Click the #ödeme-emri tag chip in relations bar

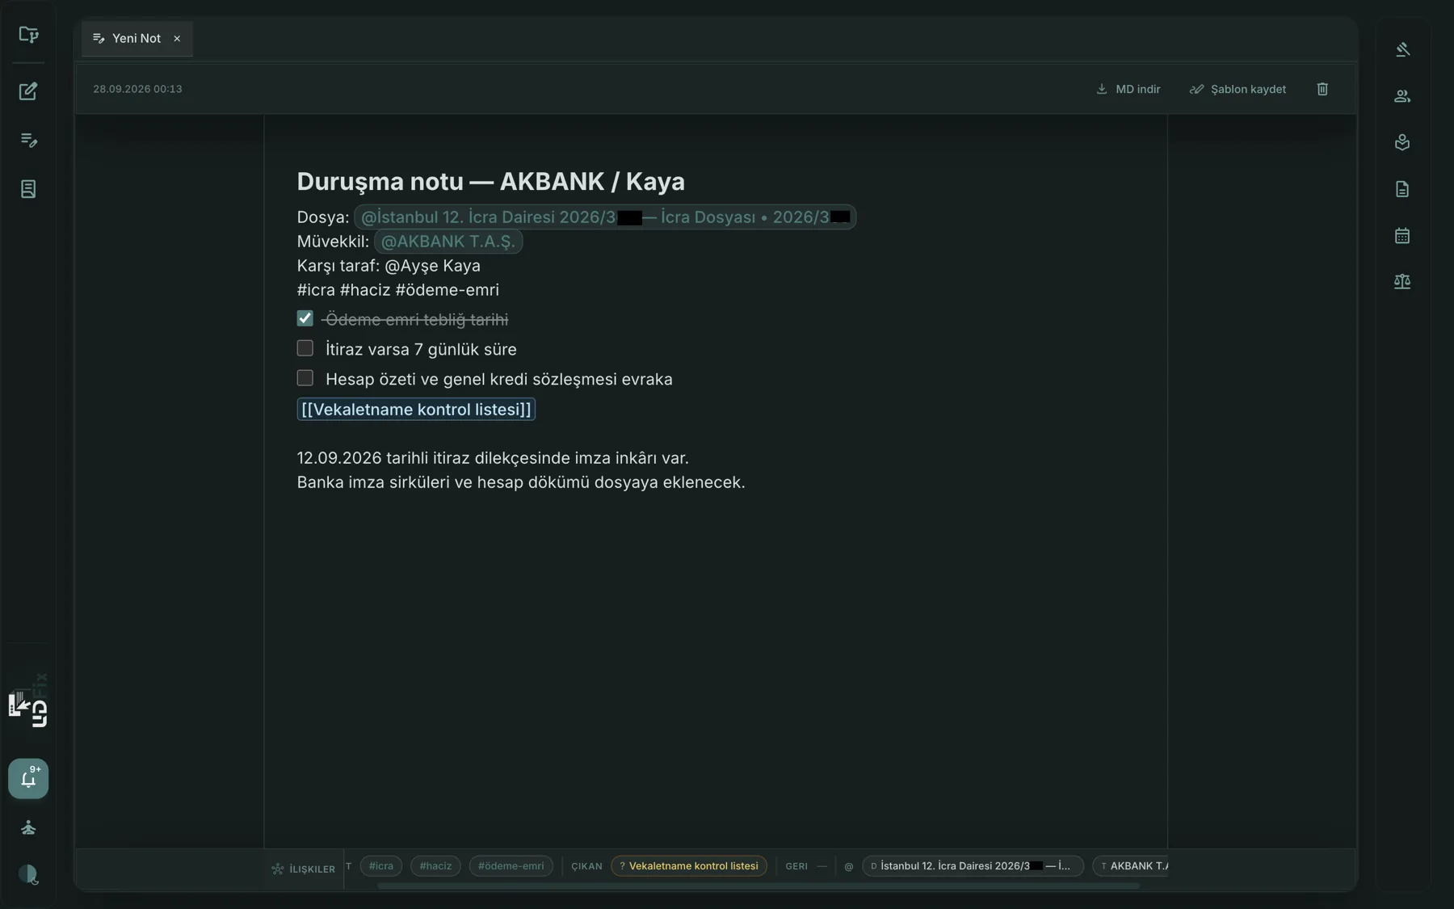click(x=511, y=866)
